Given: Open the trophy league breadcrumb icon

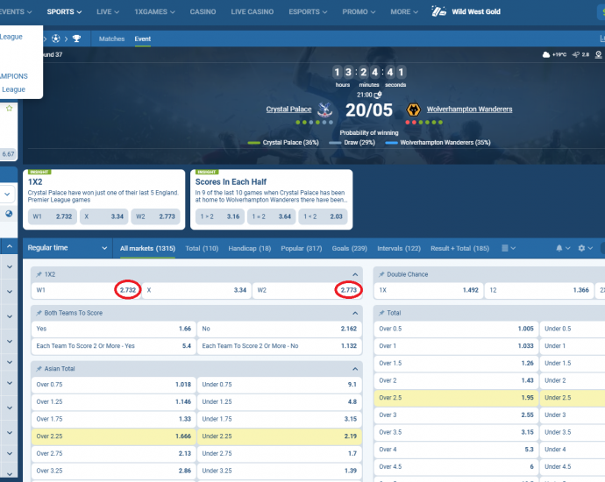Looking at the screenshot, I should click(x=76, y=39).
